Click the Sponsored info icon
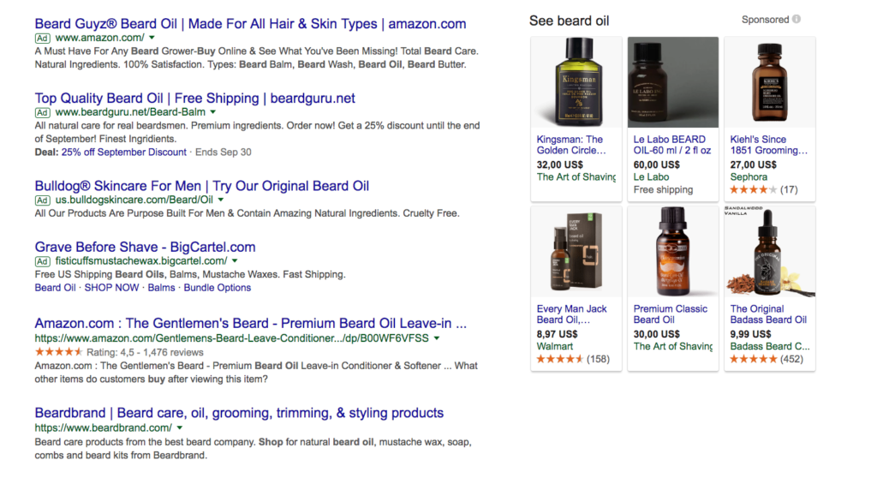The image size is (877, 478). pyautogui.click(x=796, y=19)
